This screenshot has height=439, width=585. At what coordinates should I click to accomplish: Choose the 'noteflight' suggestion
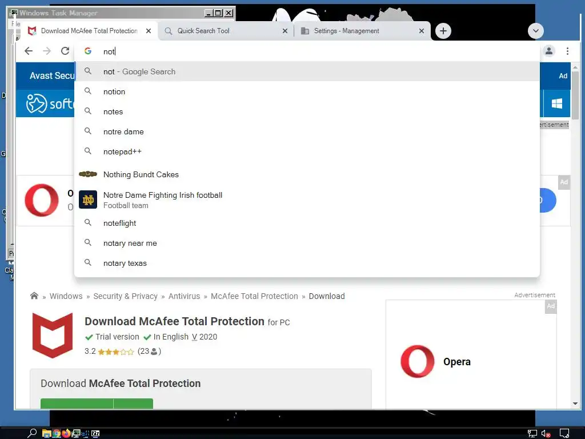307,223
